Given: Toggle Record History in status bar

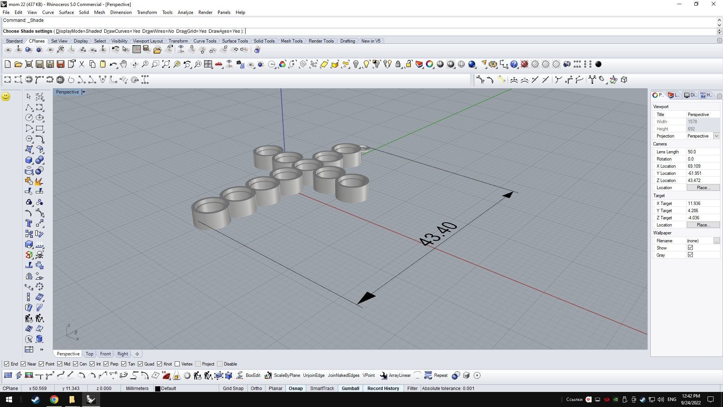Looking at the screenshot, I should (383, 389).
